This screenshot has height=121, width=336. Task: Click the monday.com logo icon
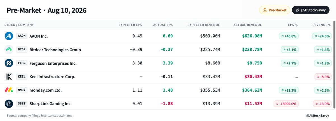(x=9, y=90)
